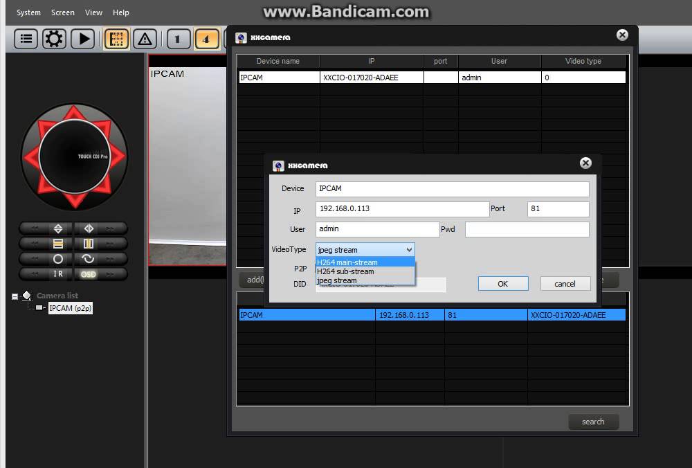Open the alarm warning triangle icon

[x=145, y=39]
